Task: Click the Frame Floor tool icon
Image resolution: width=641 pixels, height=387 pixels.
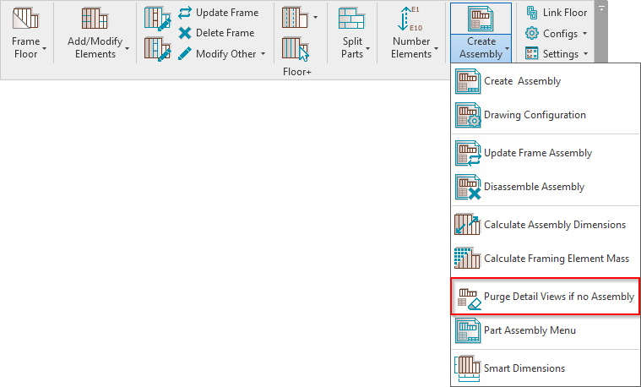Action: point(25,19)
